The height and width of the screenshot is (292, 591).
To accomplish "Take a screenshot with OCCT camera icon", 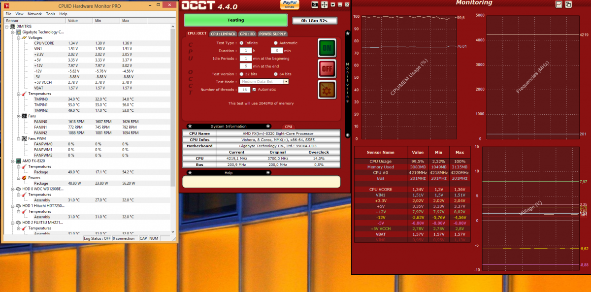I will [315, 4].
